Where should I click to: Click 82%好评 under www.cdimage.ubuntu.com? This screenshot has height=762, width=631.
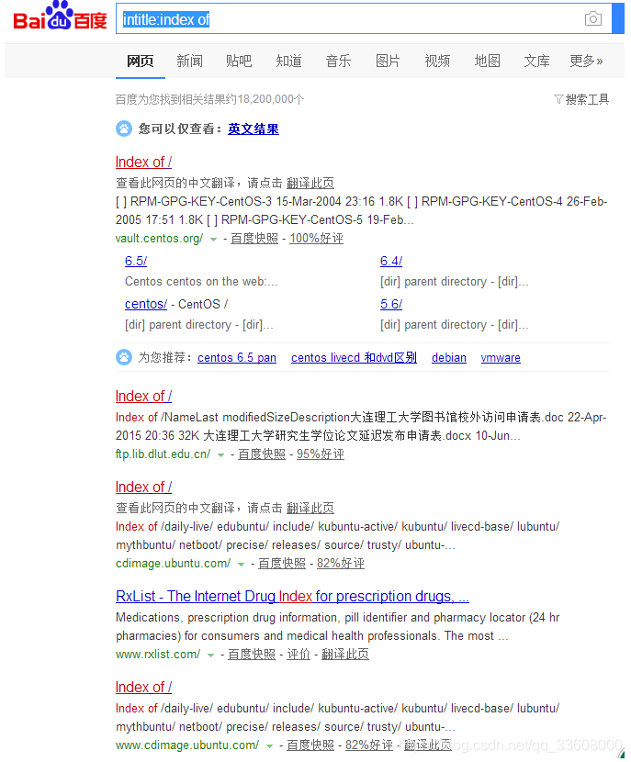[x=369, y=745]
